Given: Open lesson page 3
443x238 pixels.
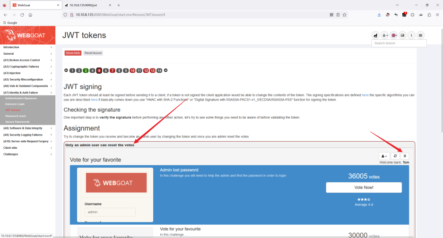Looking at the screenshot, I should (x=86, y=70).
